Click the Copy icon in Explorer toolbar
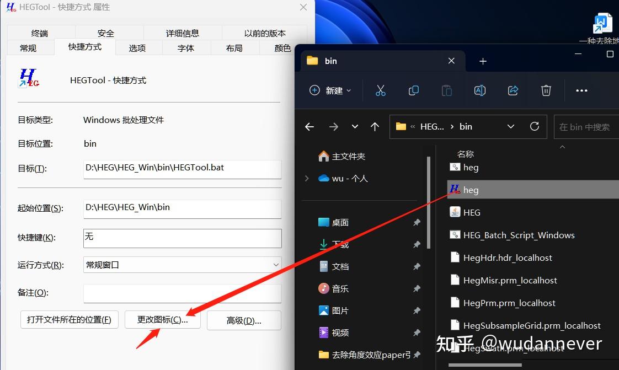 [x=413, y=90]
